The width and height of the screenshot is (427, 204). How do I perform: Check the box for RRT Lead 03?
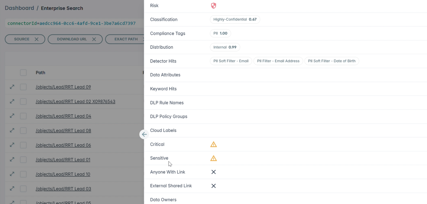pos(23,189)
